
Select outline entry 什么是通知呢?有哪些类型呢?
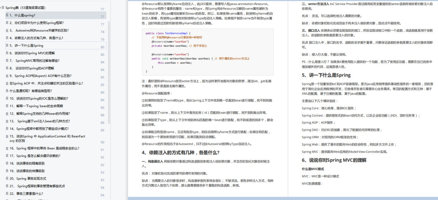point(31,91)
